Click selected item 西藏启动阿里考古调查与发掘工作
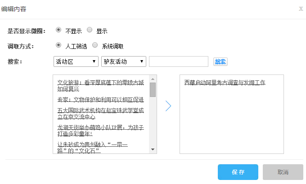This screenshot has height=184, width=306. pyautogui.click(x=225, y=83)
